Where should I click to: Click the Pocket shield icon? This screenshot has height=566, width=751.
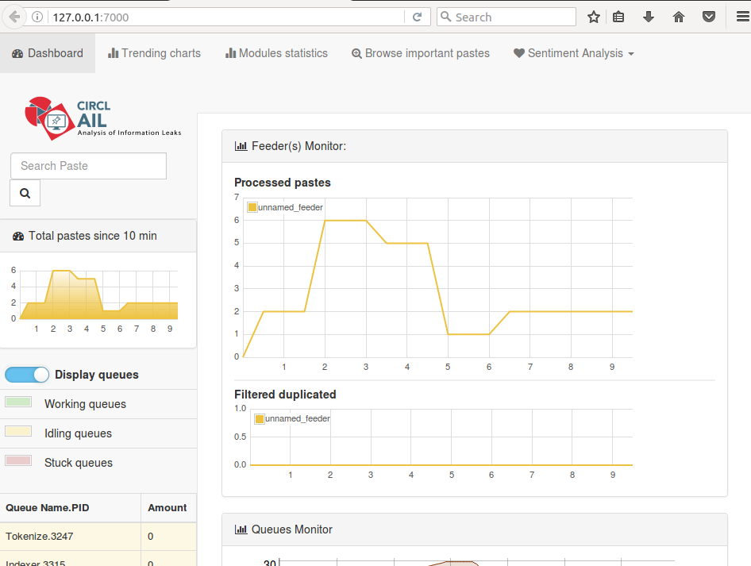pyautogui.click(x=709, y=17)
